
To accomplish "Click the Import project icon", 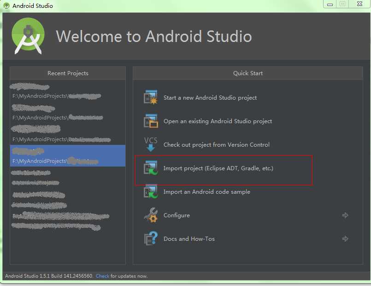I will tap(151, 168).
